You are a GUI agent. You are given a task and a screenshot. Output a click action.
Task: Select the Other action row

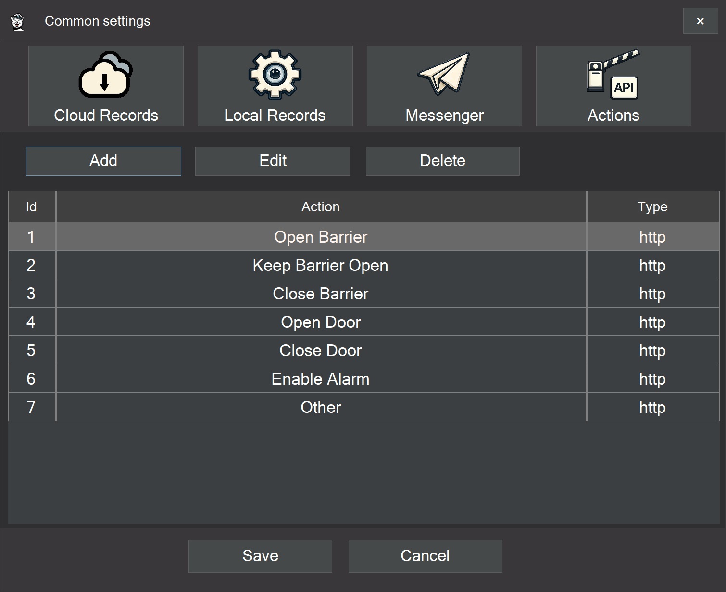321,407
